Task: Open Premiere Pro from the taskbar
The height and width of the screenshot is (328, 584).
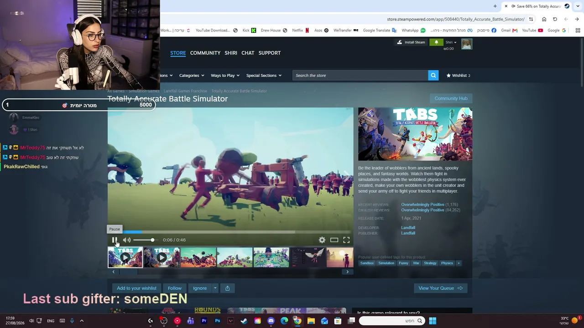Action: (x=204, y=321)
